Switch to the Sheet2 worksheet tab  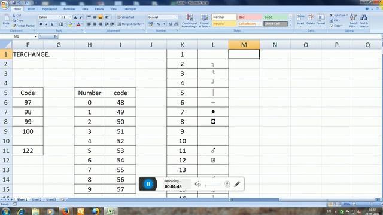[x=37, y=199]
